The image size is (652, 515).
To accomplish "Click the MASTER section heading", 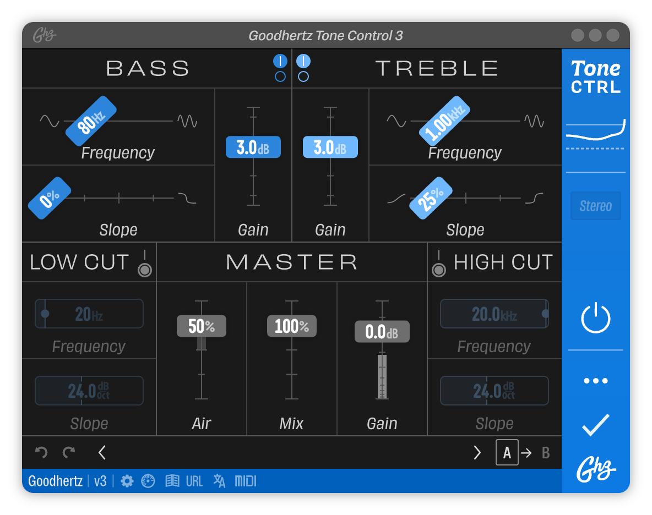I will [x=291, y=262].
